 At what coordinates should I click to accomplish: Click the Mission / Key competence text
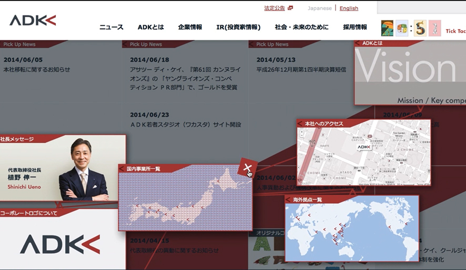pos(431,100)
